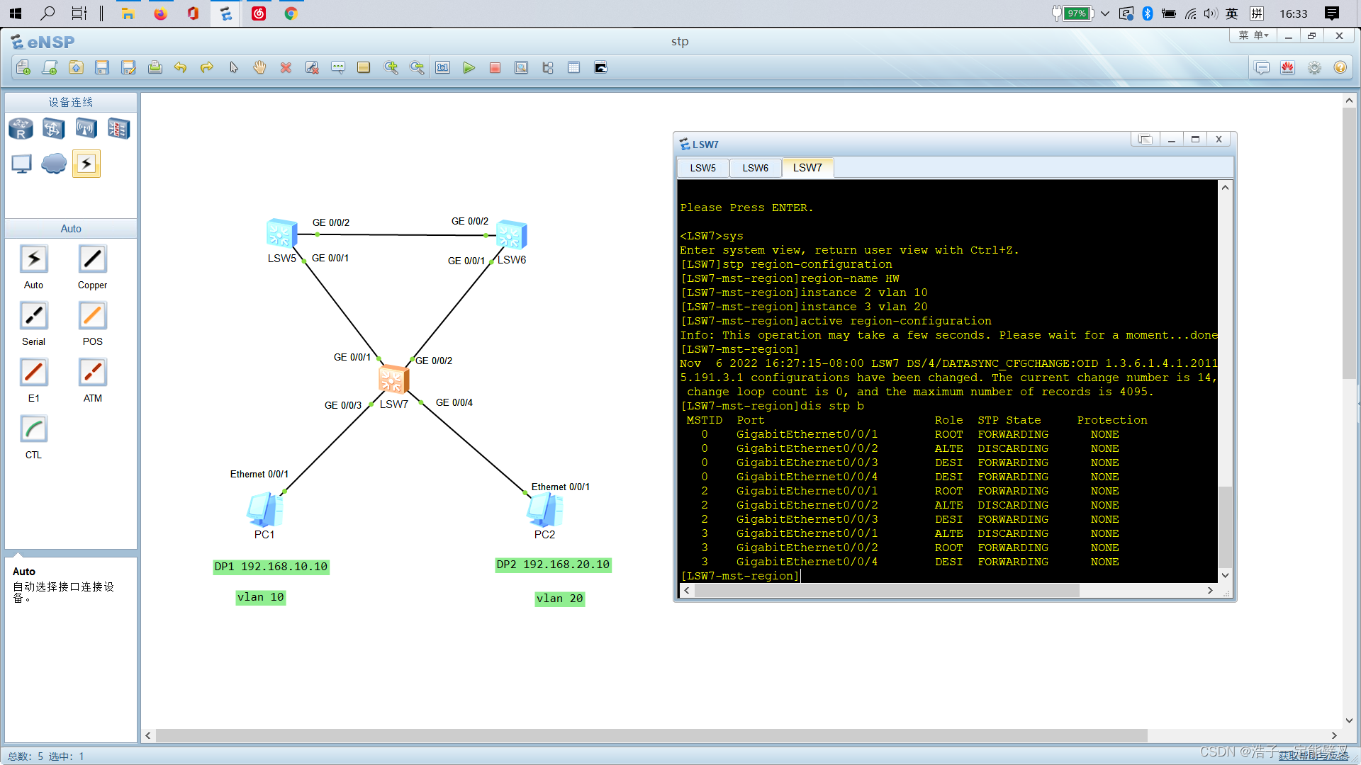Image resolution: width=1361 pixels, height=765 pixels.
Task: Start all devices with green play button
Action: tap(469, 68)
